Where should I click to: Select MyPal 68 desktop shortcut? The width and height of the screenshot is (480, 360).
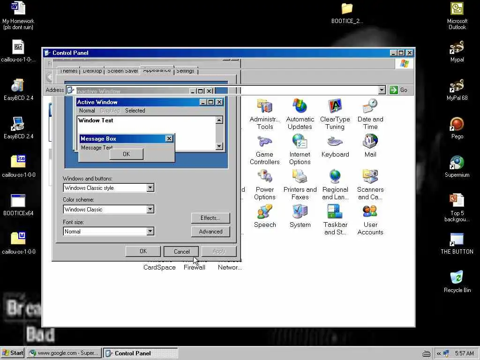[x=457, y=90]
